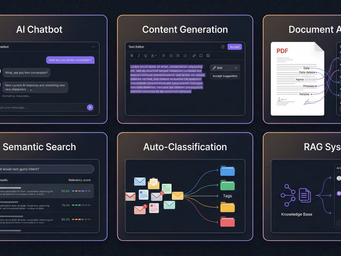Image resolution: width=341 pixels, height=256 pixels.
Task: Insert an image using the picture icon
Action: tap(208, 56)
